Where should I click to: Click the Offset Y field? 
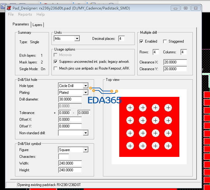70,126
